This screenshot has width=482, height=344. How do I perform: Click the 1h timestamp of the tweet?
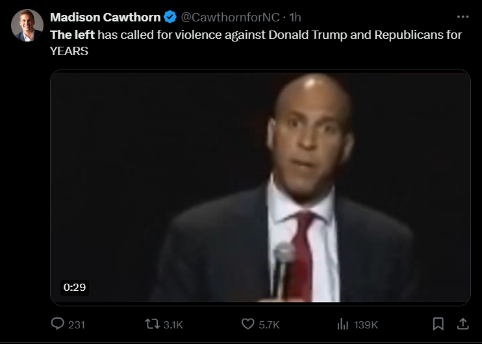point(295,17)
